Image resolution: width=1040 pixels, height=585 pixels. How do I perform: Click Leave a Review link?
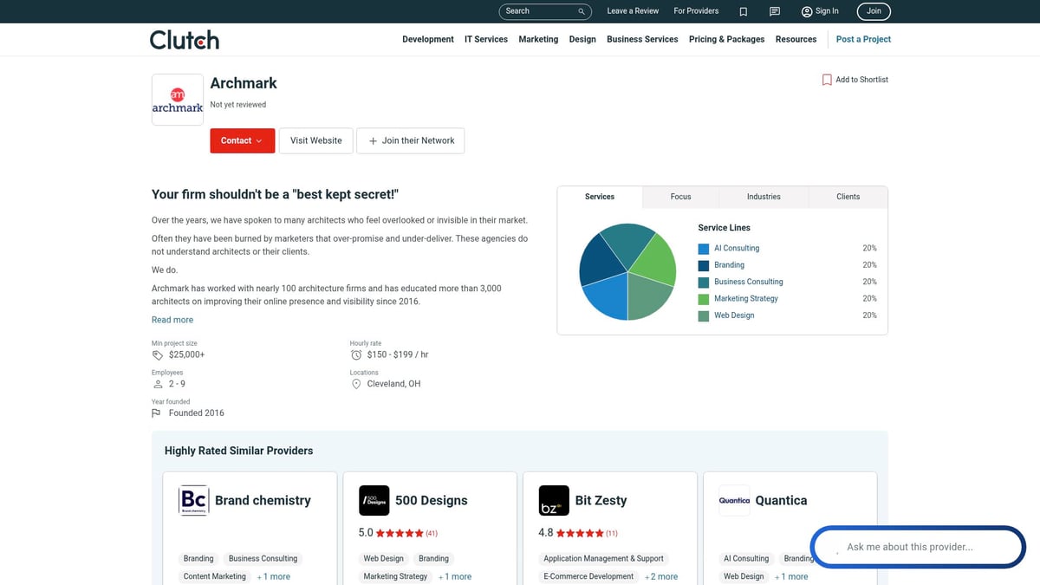click(x=633, y=11)
